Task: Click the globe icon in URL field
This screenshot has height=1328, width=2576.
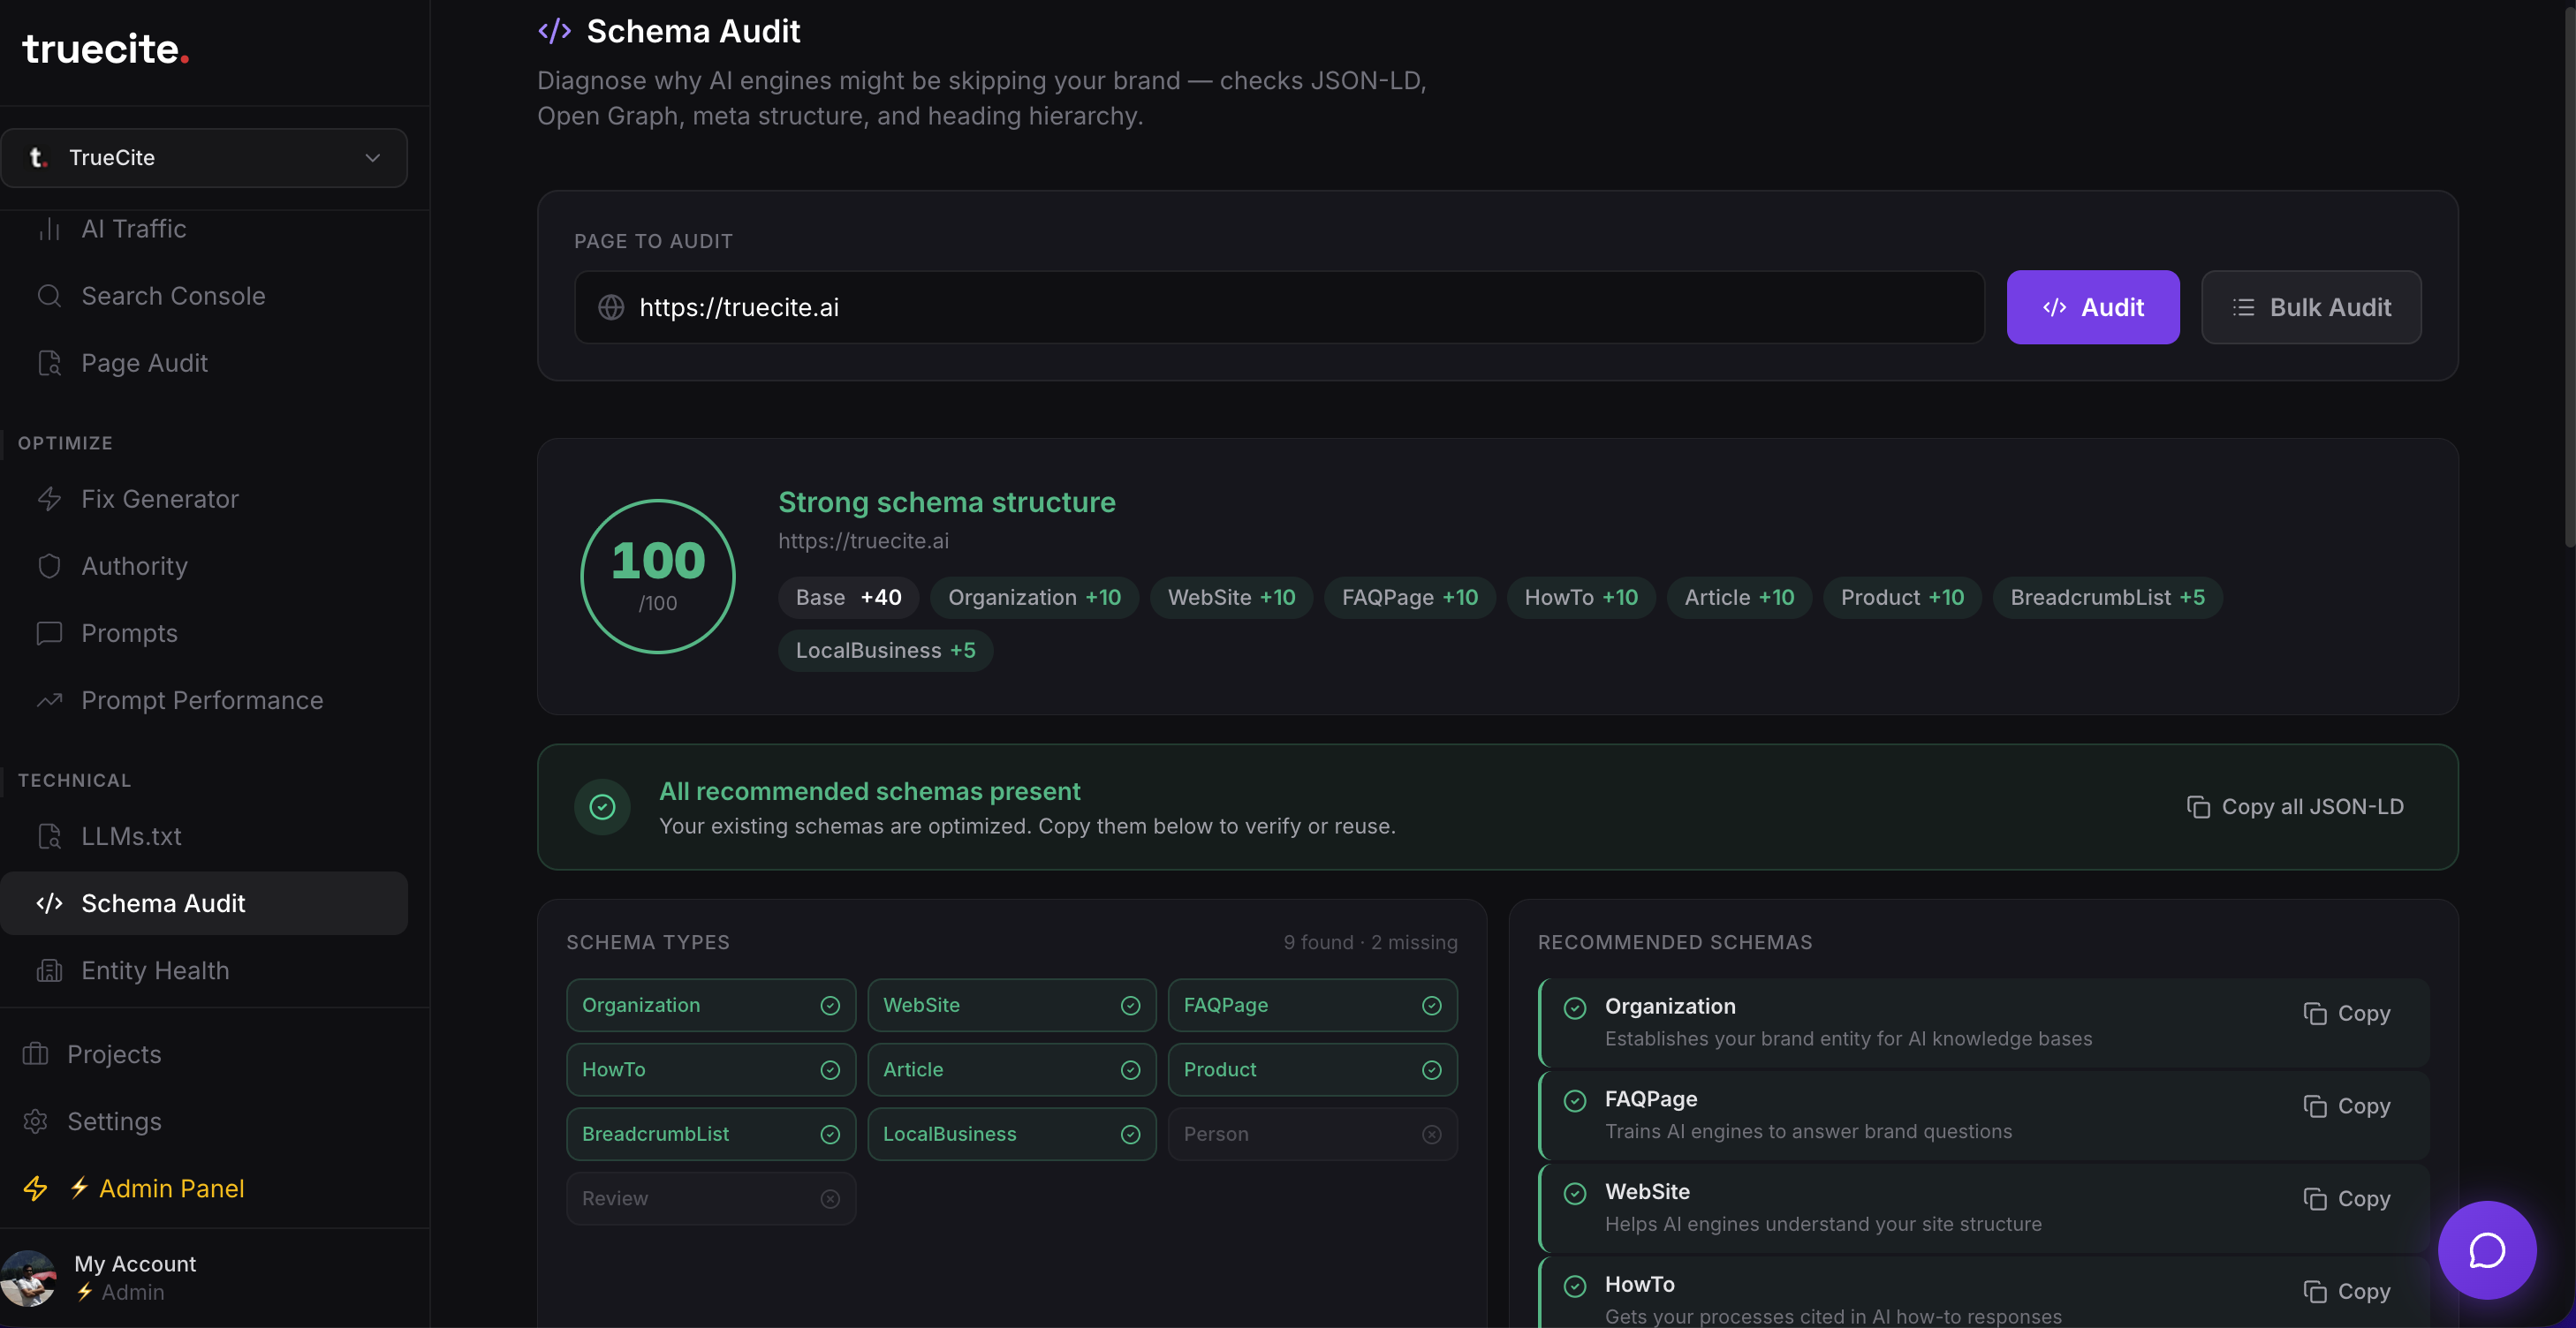Action: point(611,306)
